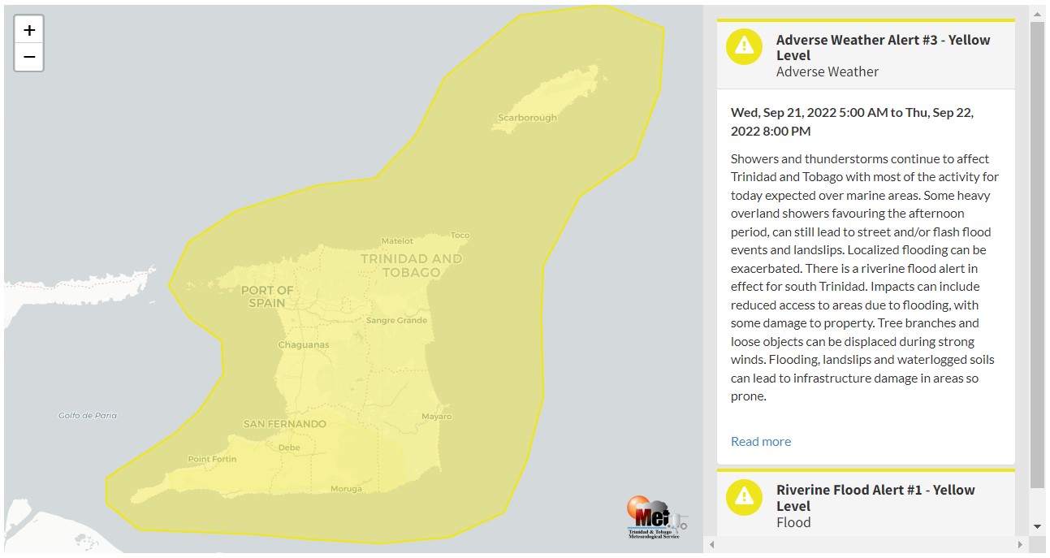The height and width of the screenshot is (558, 1050).
Task: Click the Sangre Grande map label
Action: 397,320
